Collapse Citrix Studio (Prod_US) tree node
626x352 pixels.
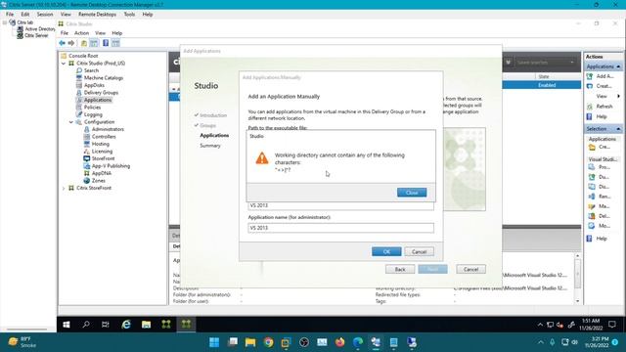pyautogui.click(x=64, y=64)
